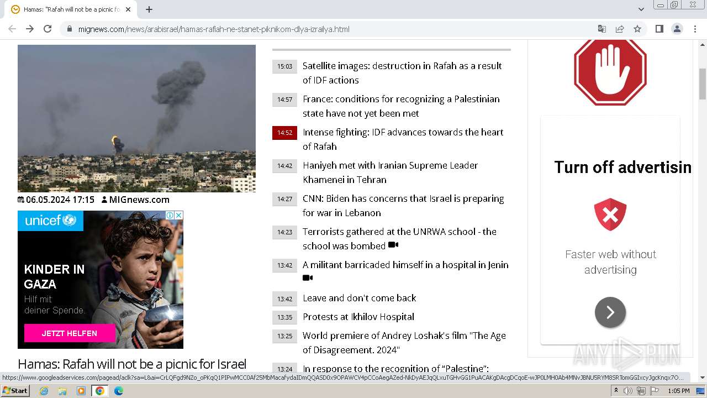Open Andrey Loshak's film premiere headline
The image size is (707, 398).
[404, 343]
